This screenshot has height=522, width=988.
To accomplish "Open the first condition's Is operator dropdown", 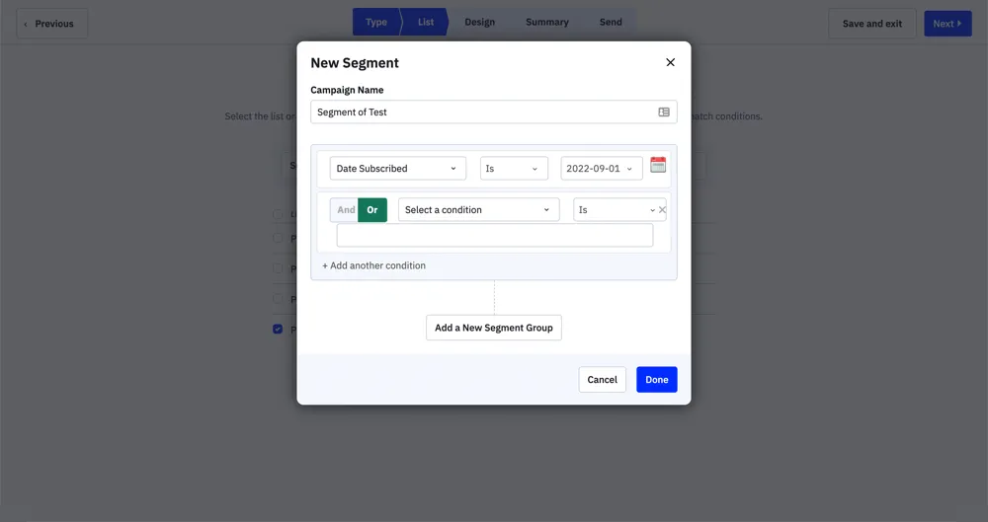I will coord(514,169).
